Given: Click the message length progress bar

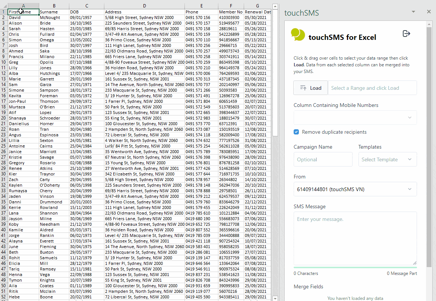Looking at the screenshot, I should [355, 267].
